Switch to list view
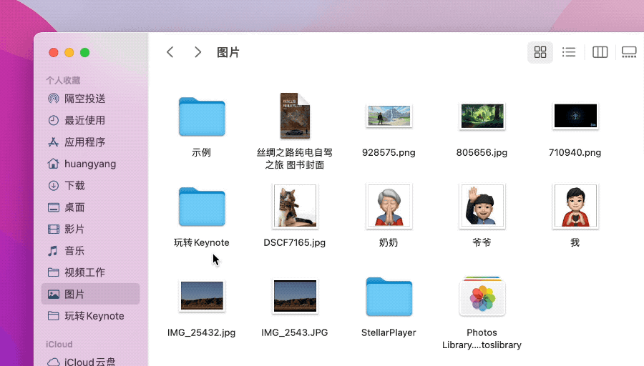 pos(569,52)
